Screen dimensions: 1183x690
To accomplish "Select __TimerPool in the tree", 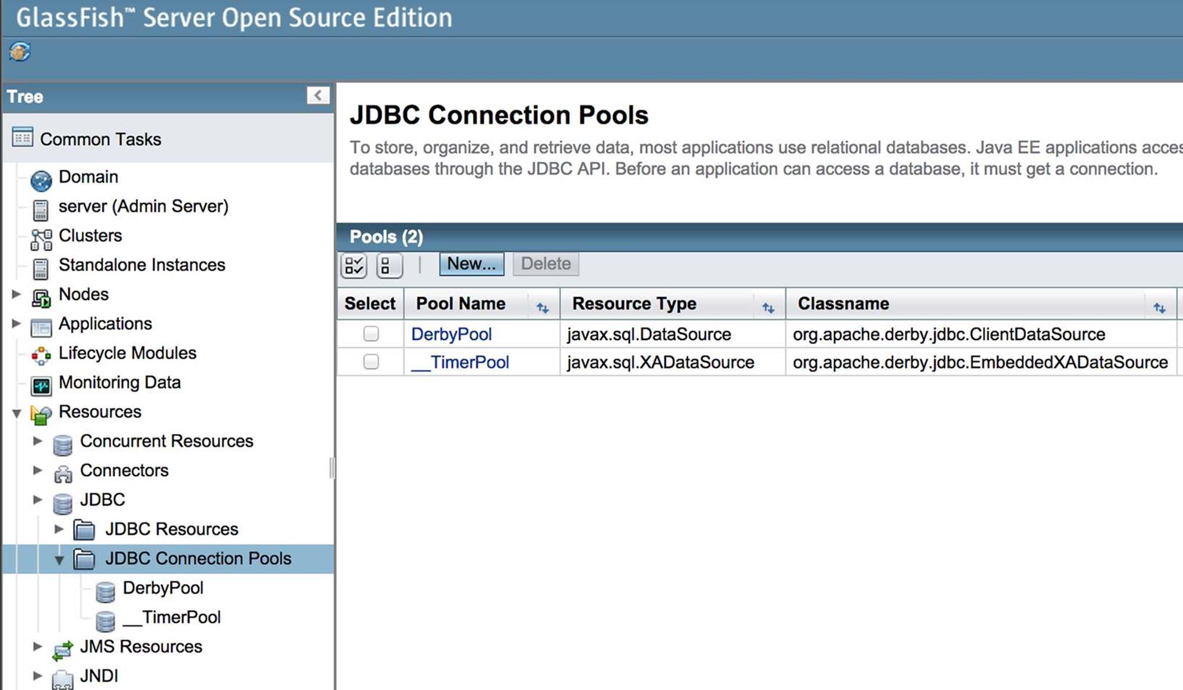I will coord(172,618).
